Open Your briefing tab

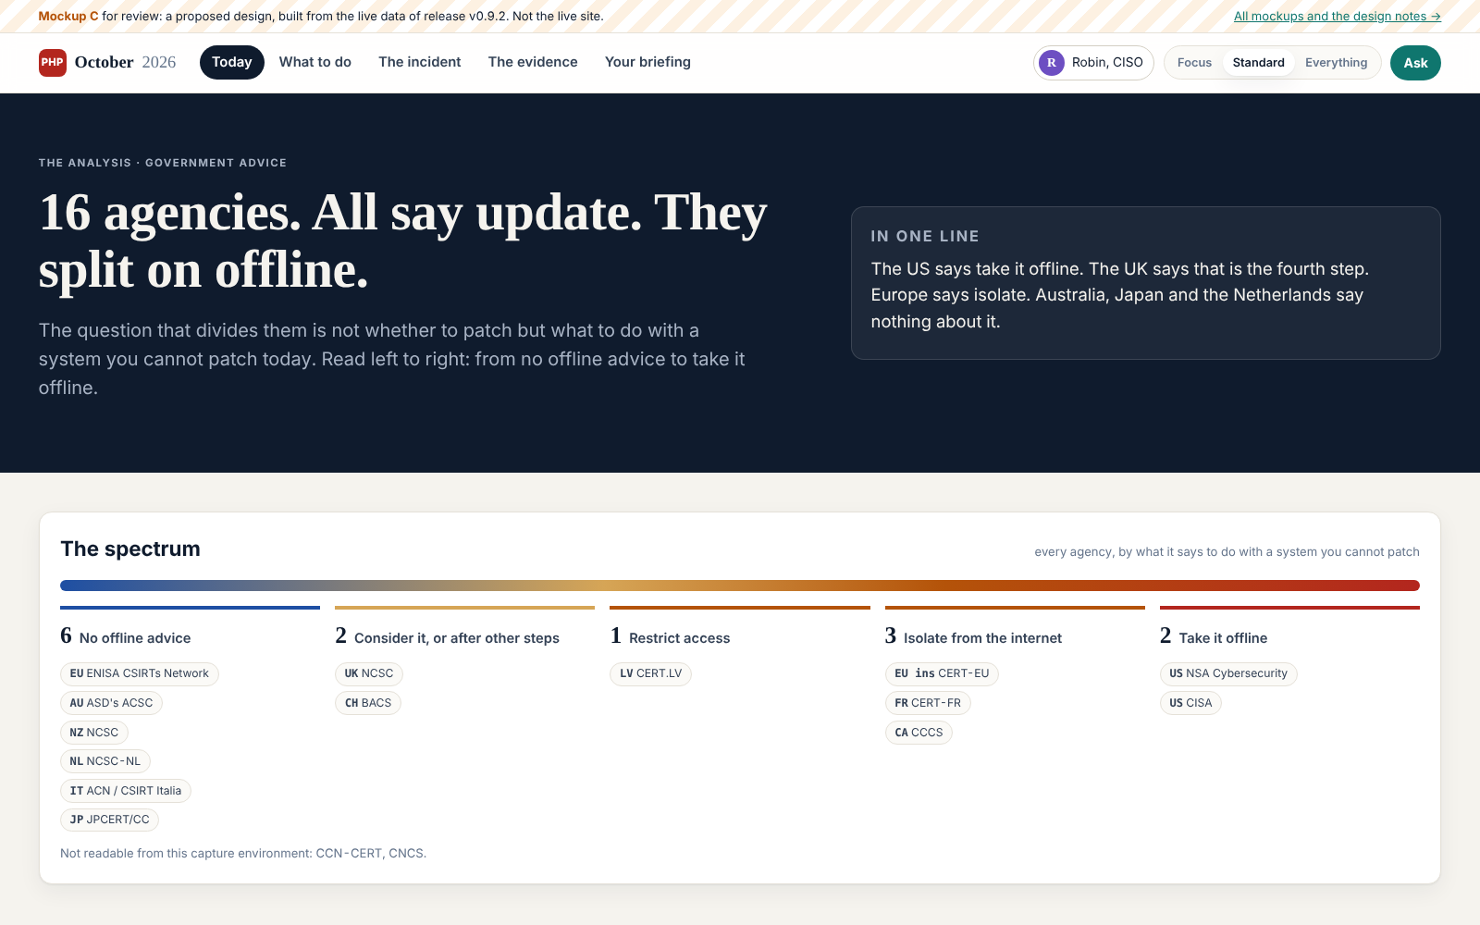(647, 62)
